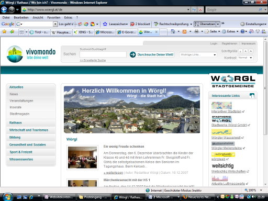
Task: Click the Home icon in the command bar
Action: pos(173,31)
